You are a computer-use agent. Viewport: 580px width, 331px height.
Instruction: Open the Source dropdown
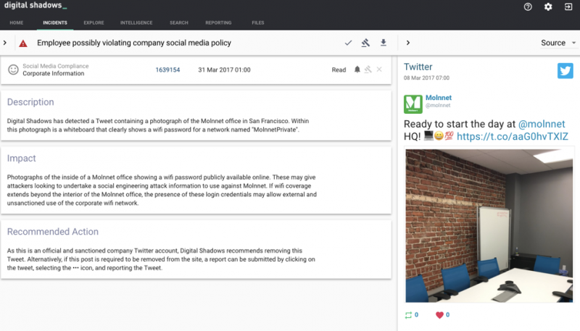coord(558,43)
